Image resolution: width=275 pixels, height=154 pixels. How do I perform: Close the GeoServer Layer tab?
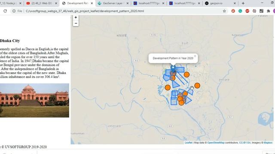[x=128, y=3]
